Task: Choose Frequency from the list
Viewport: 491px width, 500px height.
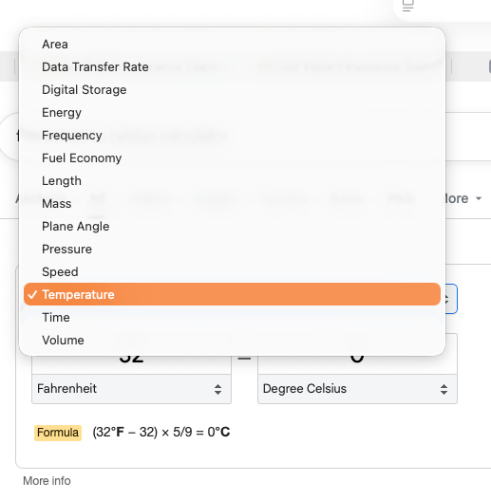Action: (x=232, y=136)
